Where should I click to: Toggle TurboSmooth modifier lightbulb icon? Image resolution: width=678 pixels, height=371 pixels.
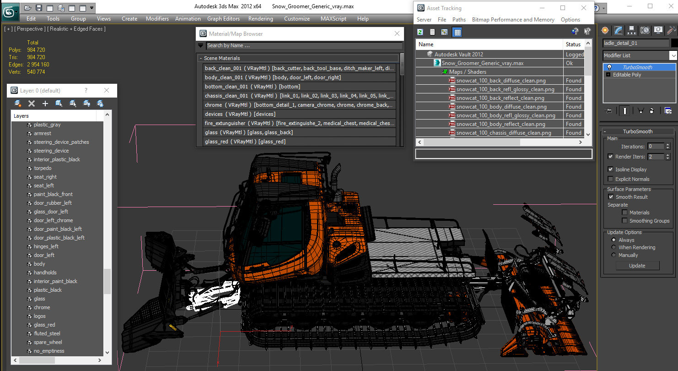point(609,67)
